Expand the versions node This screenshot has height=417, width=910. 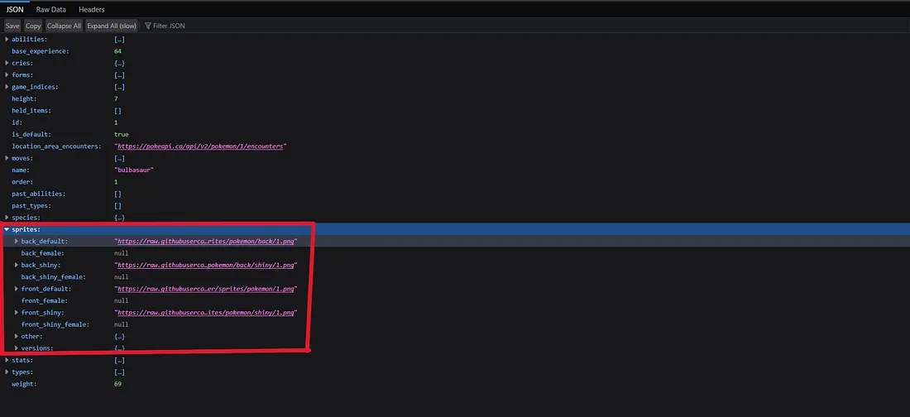(x=17, y=347)
